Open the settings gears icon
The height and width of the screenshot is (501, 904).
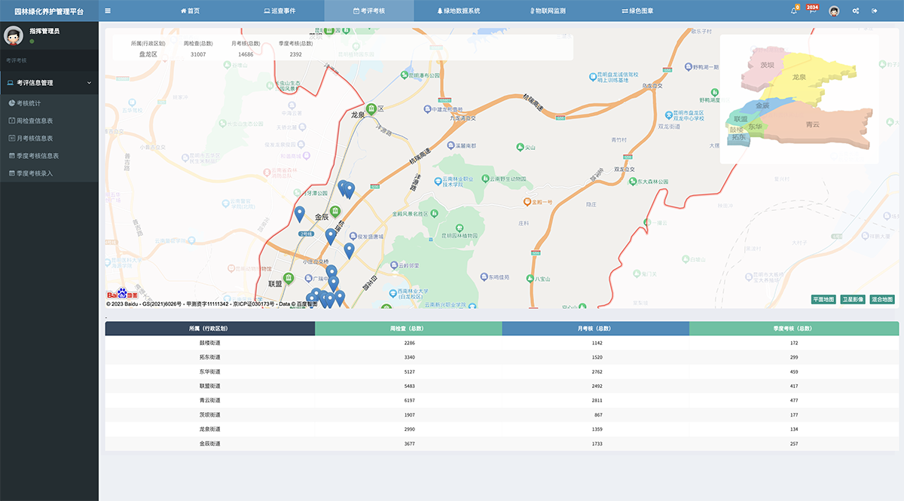pyautogui.click(x=856, y=11)
